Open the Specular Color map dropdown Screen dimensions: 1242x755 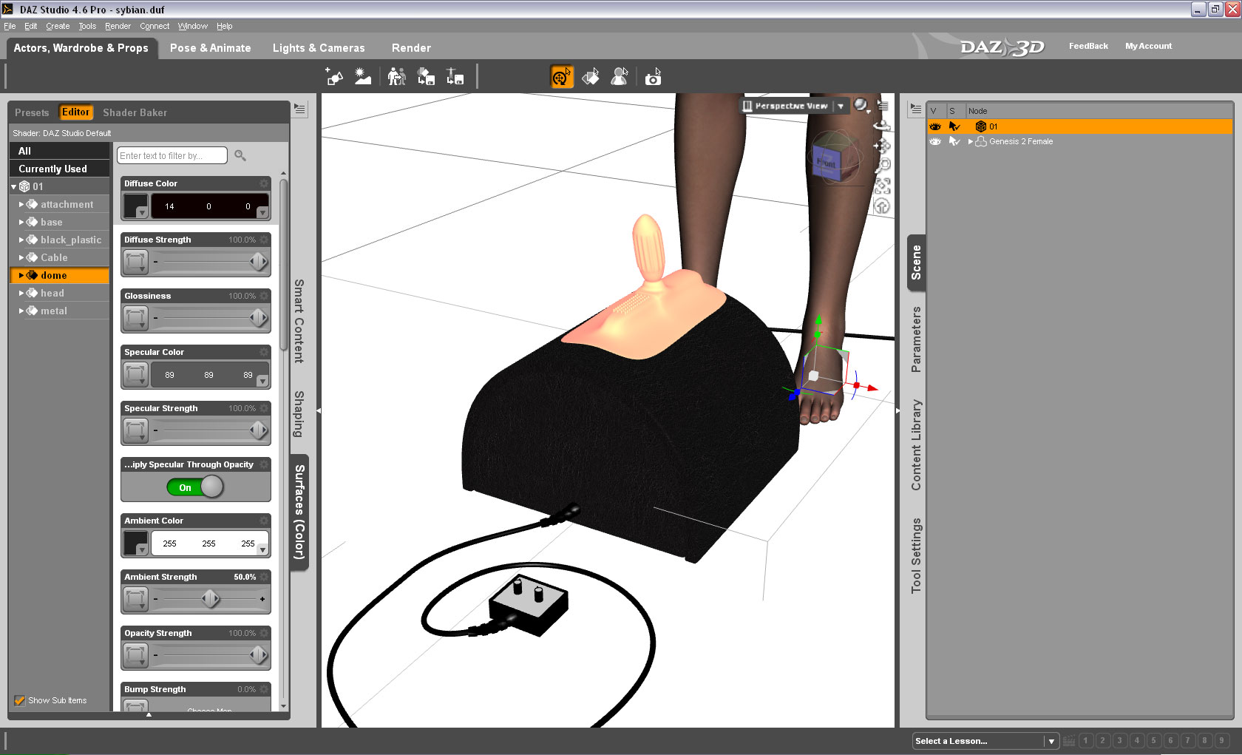[136, 375]
